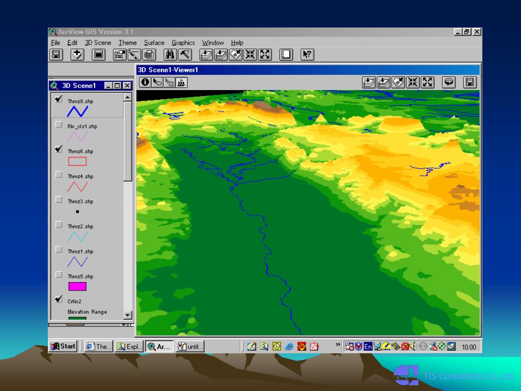Click the context Help pointer icon
Image resolution: width=521 pixels, height=391 pixels.
click(307, 54)
